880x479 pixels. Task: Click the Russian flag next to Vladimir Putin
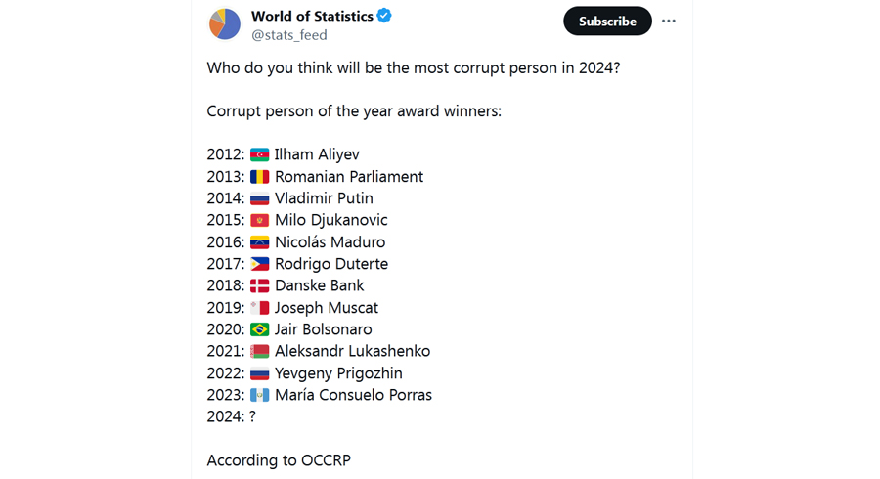click(259, 198)
